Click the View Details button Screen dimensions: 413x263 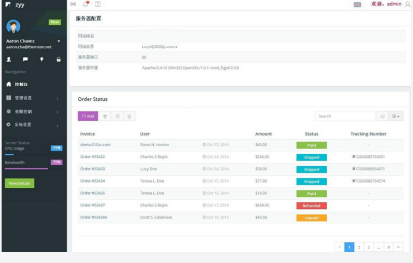(19, 184)
